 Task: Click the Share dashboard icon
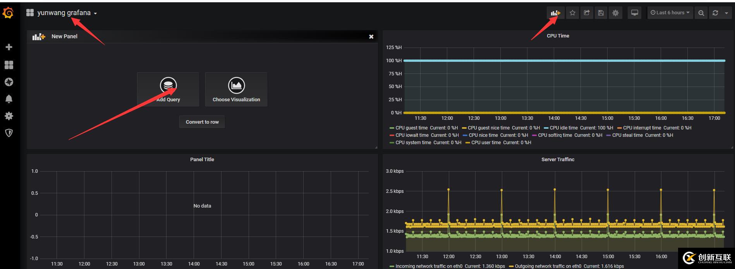tap(587, 13)
